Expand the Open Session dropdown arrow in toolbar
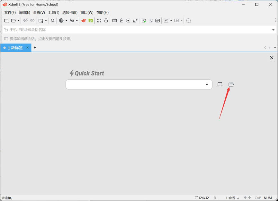 point(18,21)
